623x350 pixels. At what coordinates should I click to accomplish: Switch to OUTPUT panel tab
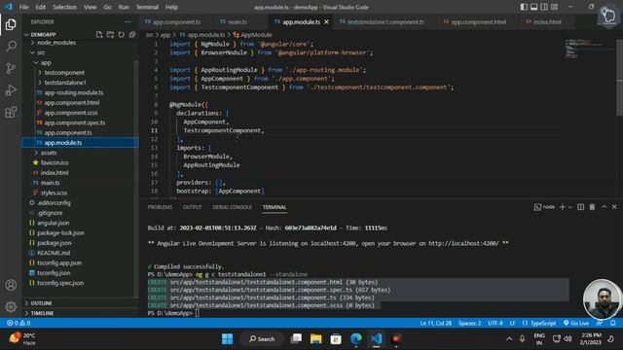193,207
